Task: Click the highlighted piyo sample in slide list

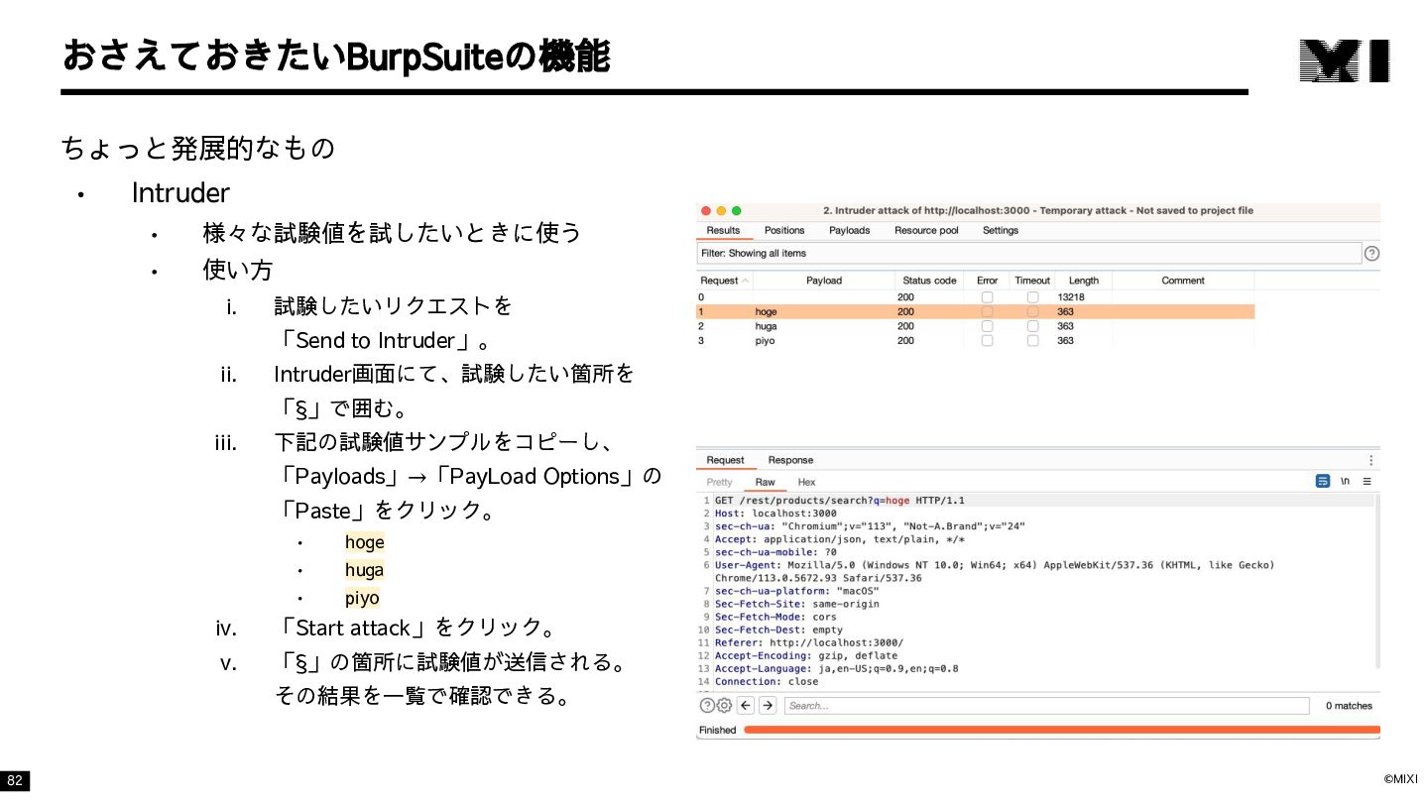Action: [362, 598]
